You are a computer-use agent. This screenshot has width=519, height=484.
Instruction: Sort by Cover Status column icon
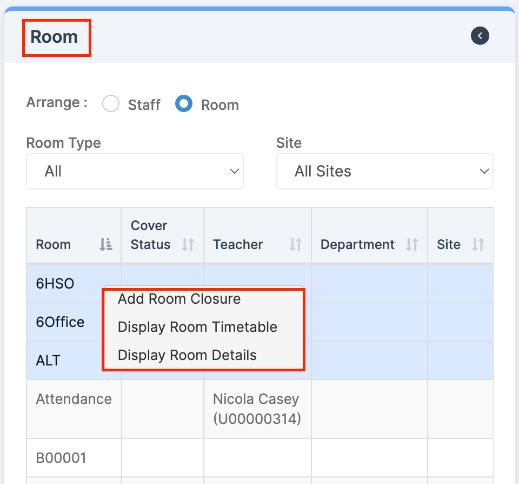point(188,245)
